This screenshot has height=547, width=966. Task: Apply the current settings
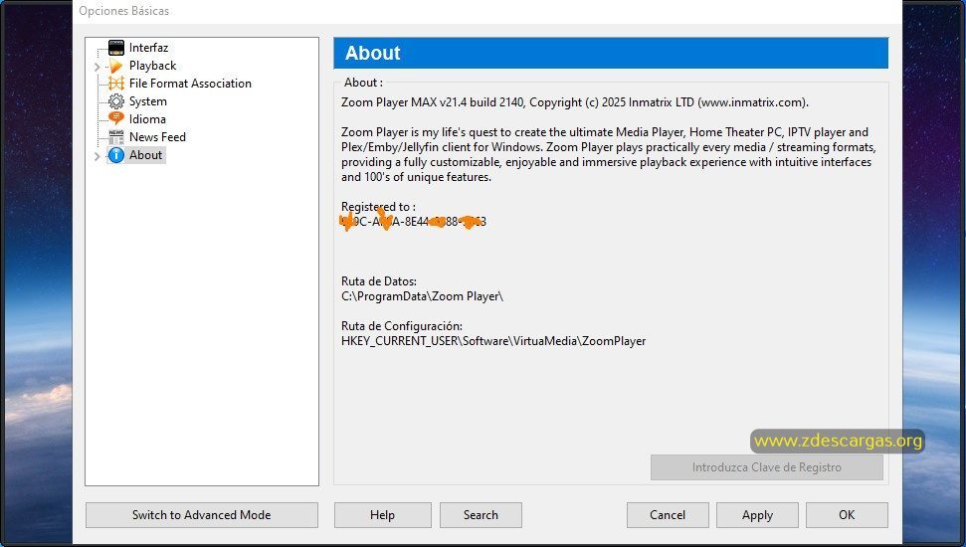[757, 515]
